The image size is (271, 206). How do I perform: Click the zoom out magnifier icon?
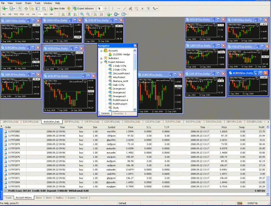88,14
